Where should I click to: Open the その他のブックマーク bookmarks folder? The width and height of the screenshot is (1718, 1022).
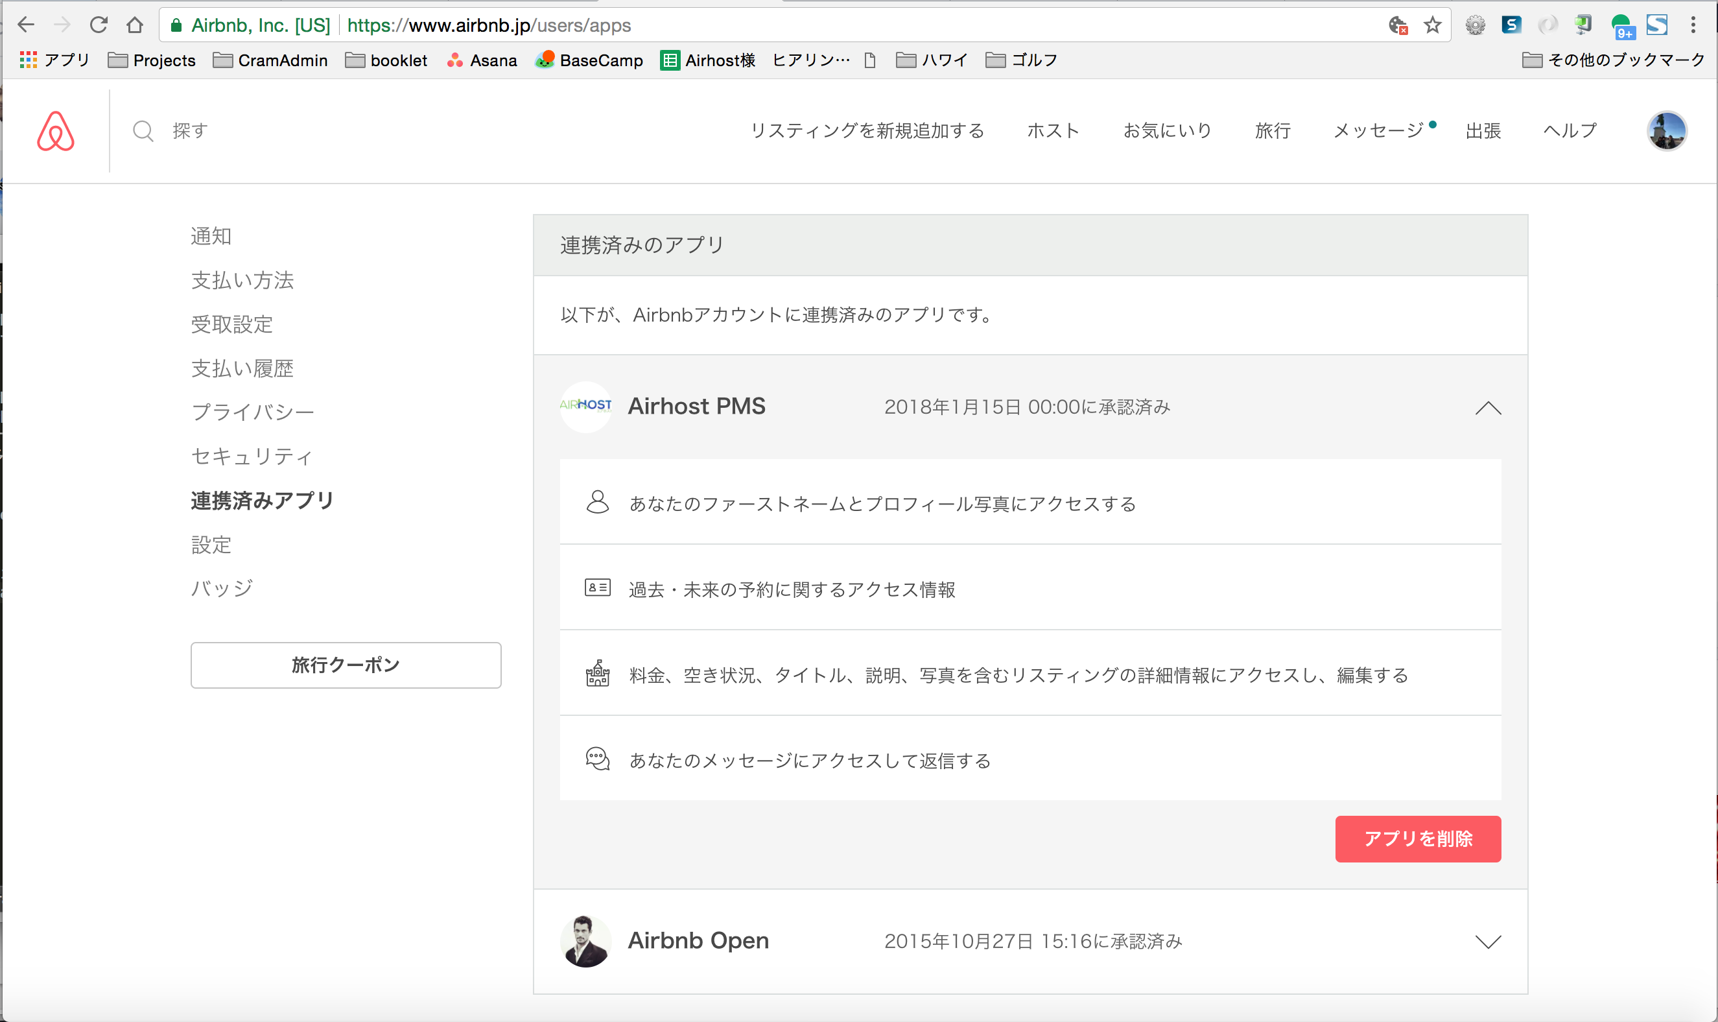coord(1614,60)
